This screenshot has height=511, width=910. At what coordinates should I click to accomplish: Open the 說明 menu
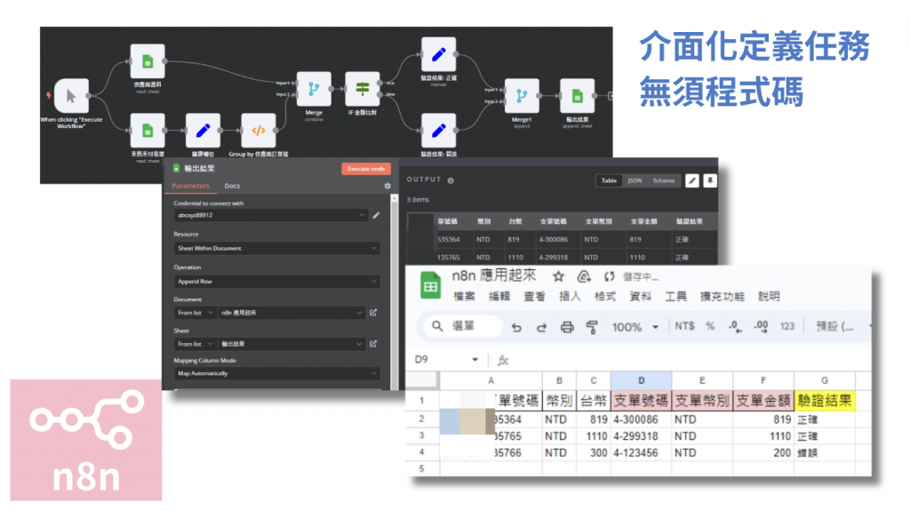pos(769,297)
